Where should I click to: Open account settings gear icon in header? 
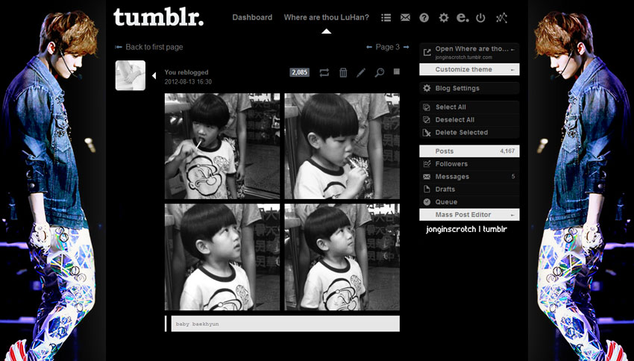pyautogui.click(x=444, y=17)
